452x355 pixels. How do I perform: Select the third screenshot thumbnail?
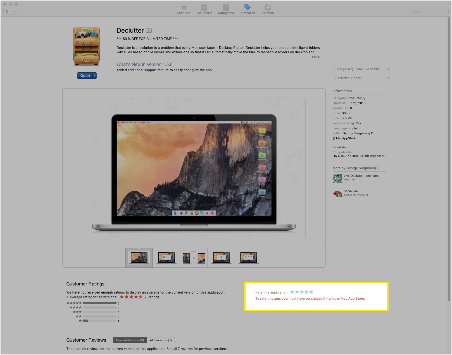[194, 258]
